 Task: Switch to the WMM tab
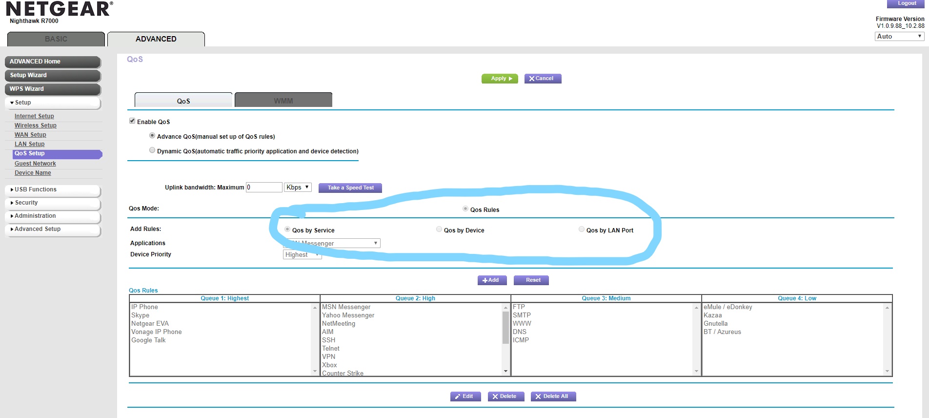(x=283, y=101)
